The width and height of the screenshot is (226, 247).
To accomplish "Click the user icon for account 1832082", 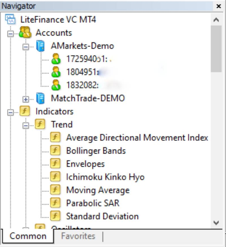I will pos(56,85).
